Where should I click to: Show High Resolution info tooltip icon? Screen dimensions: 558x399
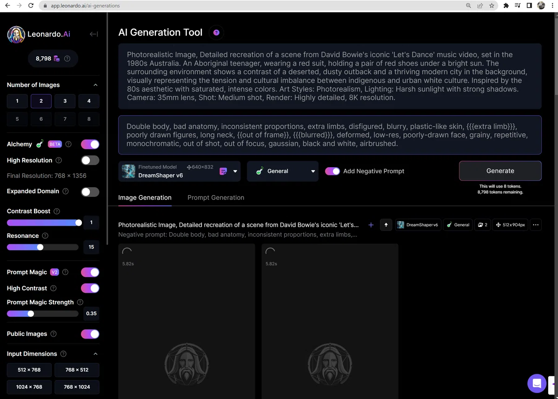(59, 160)
